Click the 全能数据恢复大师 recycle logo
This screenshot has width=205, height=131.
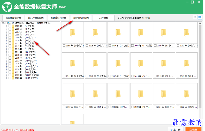(7, 7)
